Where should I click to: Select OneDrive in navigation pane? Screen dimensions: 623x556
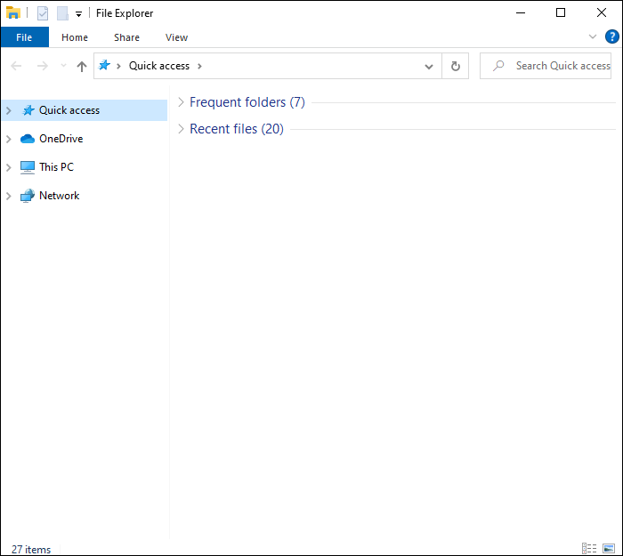coord(61,139)
